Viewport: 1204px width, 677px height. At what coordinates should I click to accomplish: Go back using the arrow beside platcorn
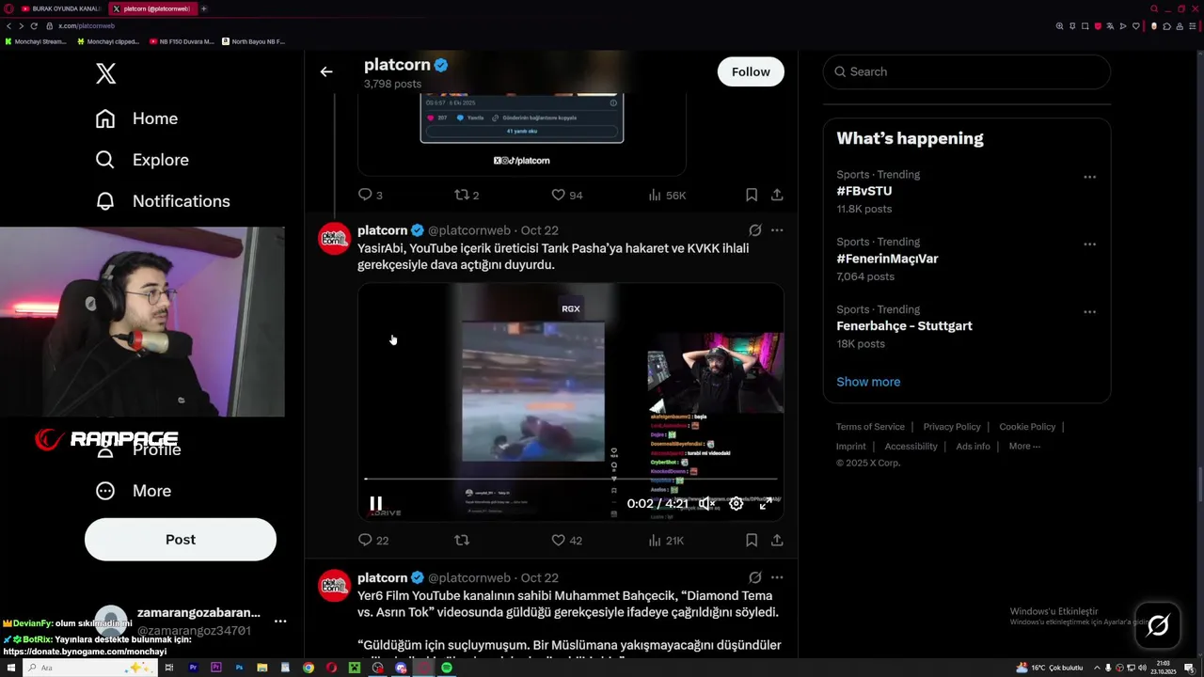coord(326,71)
